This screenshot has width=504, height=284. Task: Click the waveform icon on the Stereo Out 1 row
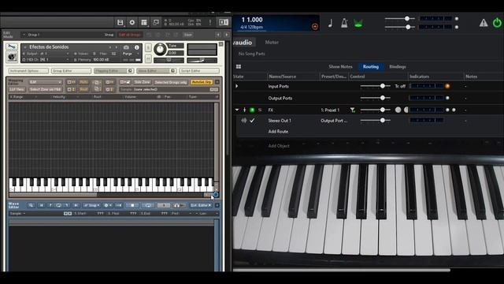244,121
